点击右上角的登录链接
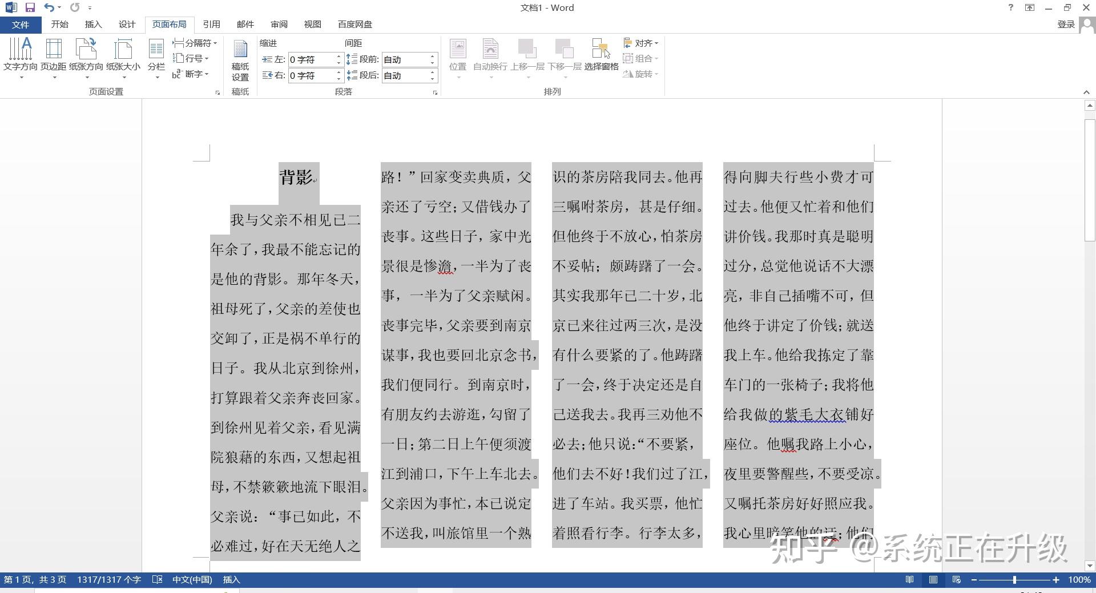 (1065, 24)
